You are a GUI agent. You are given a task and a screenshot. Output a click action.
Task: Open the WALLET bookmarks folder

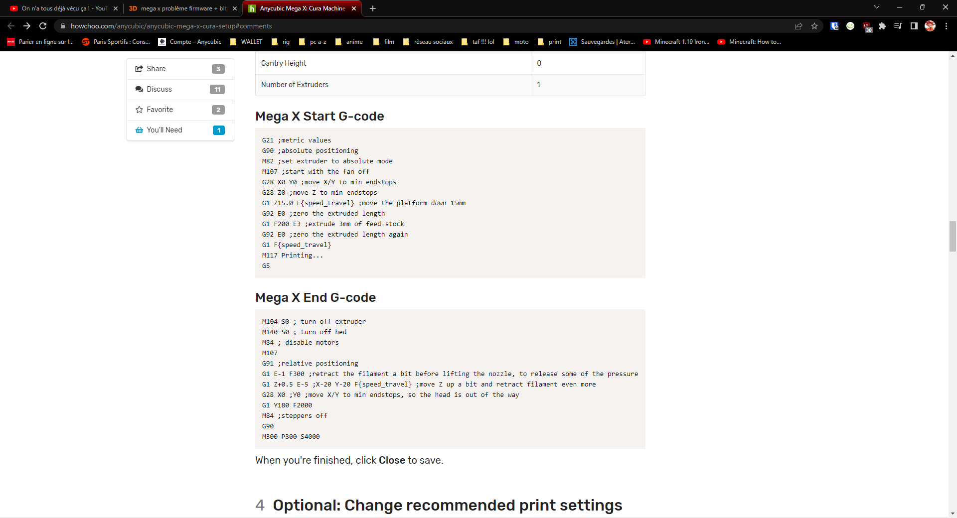click(246, 42)
